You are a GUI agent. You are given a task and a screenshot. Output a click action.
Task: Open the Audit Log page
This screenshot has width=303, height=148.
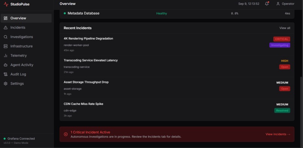(x=26, y=74)
